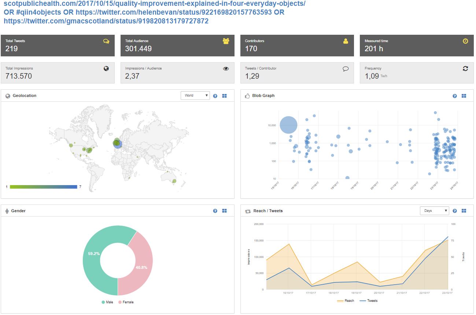Open grid layout icon in Geolocation panel
The image size is (476, 315).
pos(225,96)
